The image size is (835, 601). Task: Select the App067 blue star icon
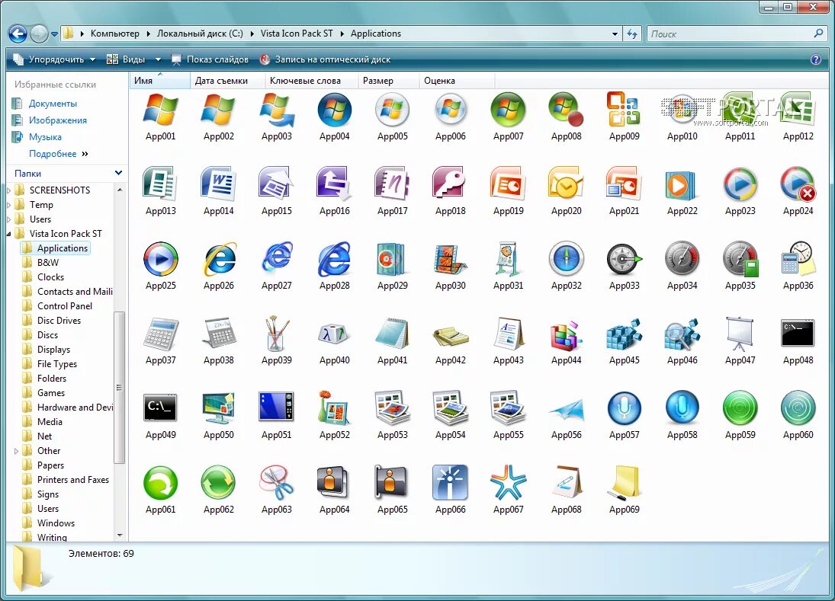(x=509, y=482)
